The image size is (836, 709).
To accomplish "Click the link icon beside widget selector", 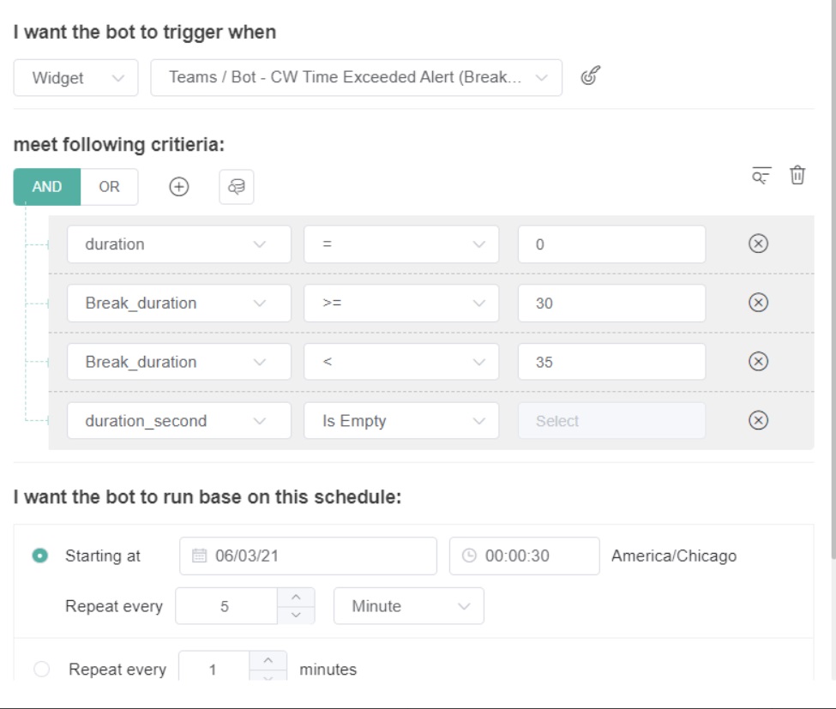I will coord(589,76).
